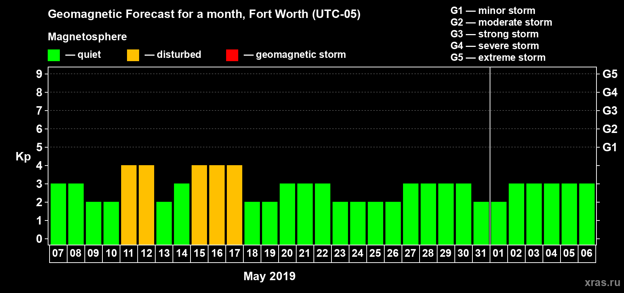This screenshot has width=624, height=293.
Task: Select the green bar for May 30
Action: (x=464, y=214)
